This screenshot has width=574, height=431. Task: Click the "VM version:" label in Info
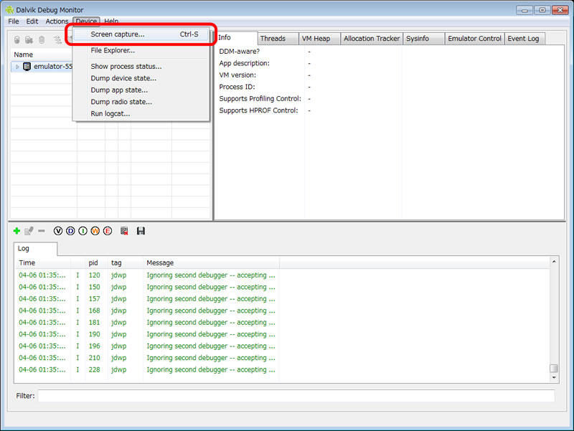point(237,75)
